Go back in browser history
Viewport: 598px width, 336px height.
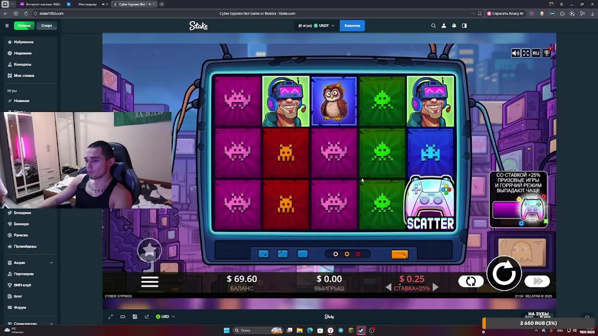point(6,14)
